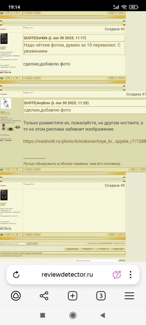Open the mednolit.ru photo link
Image resolution: width=146 pixels, height=325 pixels.
pos(85,141)
